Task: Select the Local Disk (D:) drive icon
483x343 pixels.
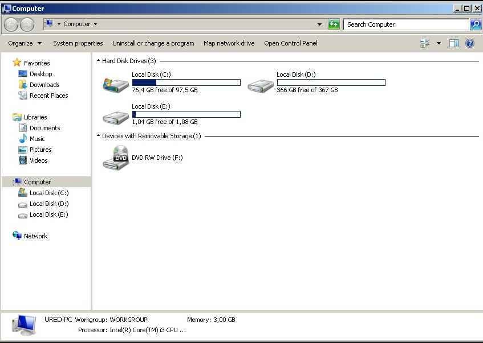Action: [260, 85]
